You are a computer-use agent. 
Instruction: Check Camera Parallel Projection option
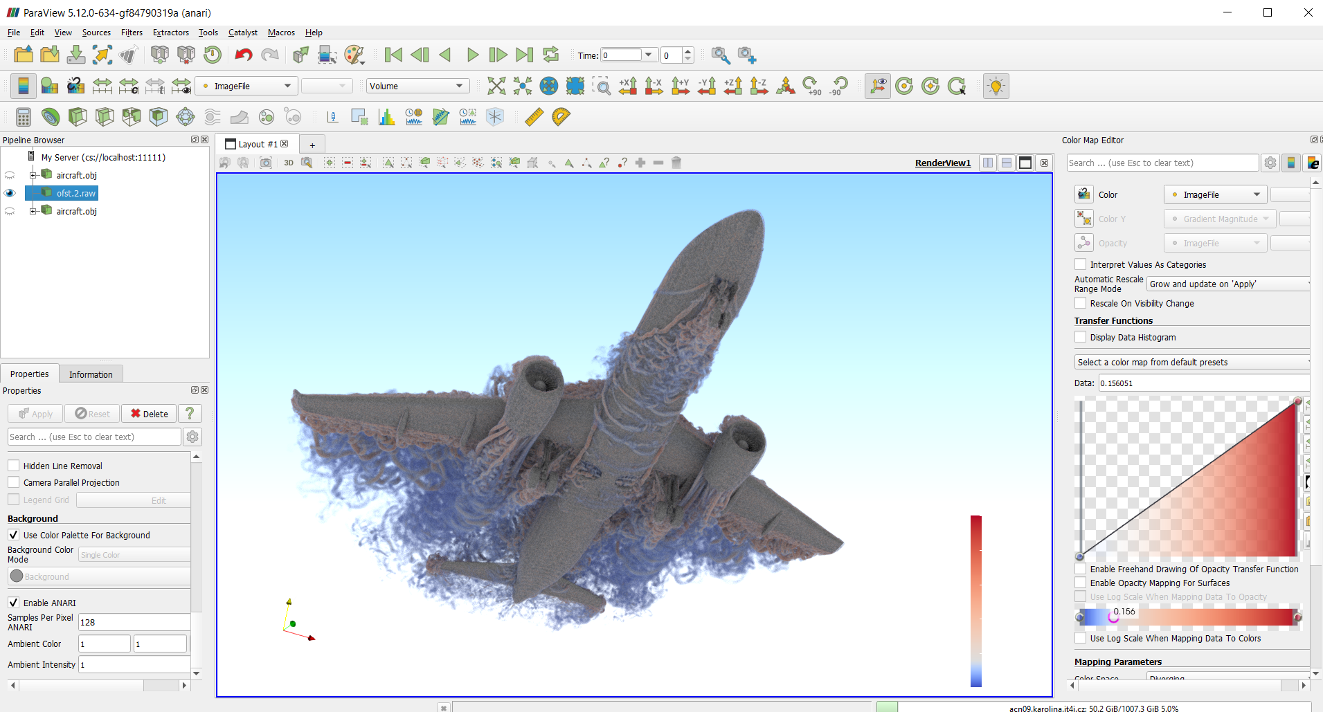14,482
